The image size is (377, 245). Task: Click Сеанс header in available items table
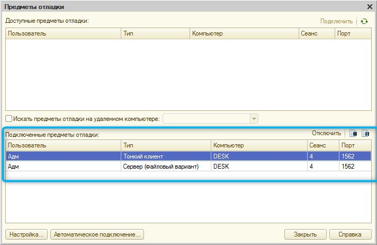[317, 33]
